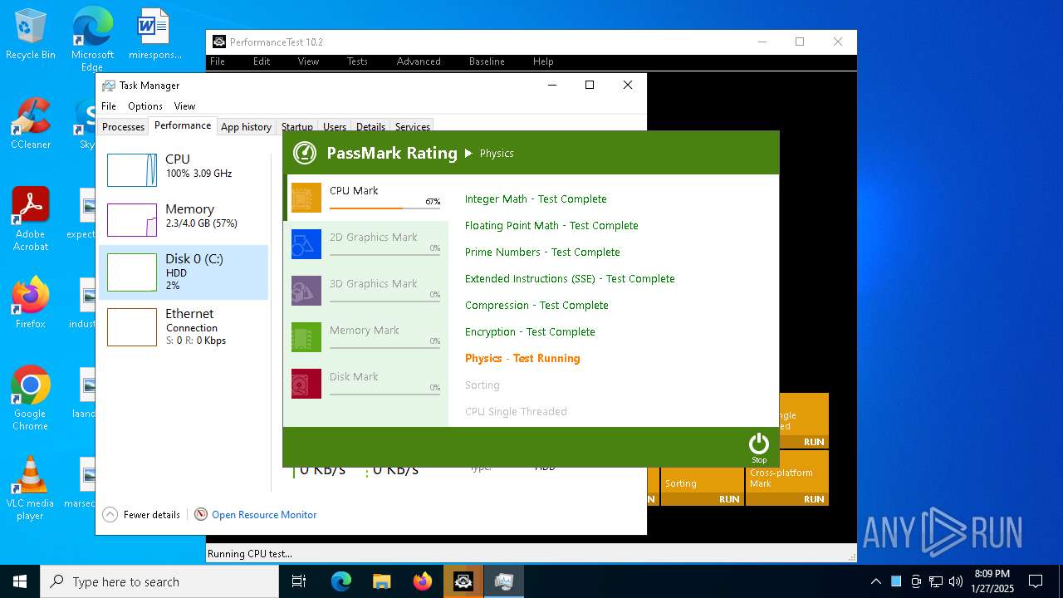Click the PassMark Rating gauge icon

point(305,153)
